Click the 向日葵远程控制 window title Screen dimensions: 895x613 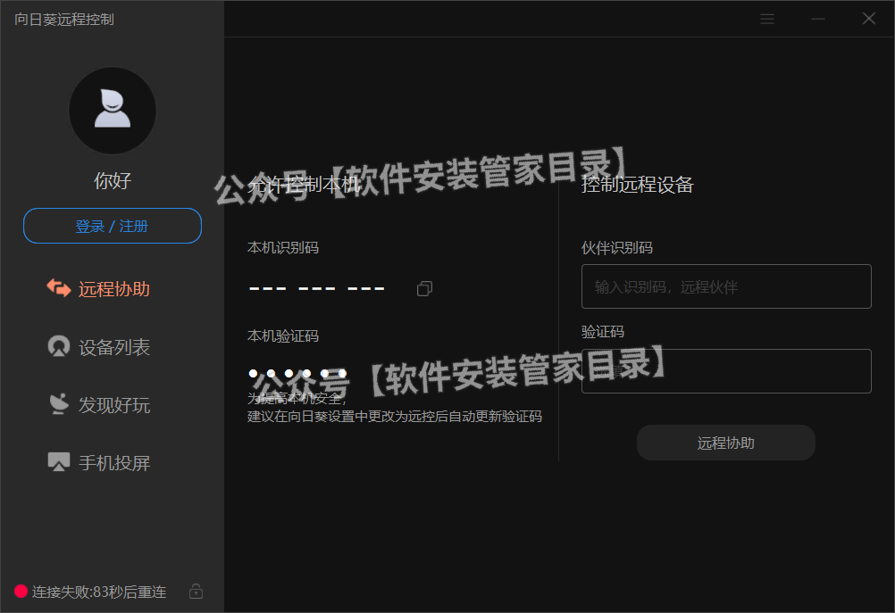[x=64, y=20]
